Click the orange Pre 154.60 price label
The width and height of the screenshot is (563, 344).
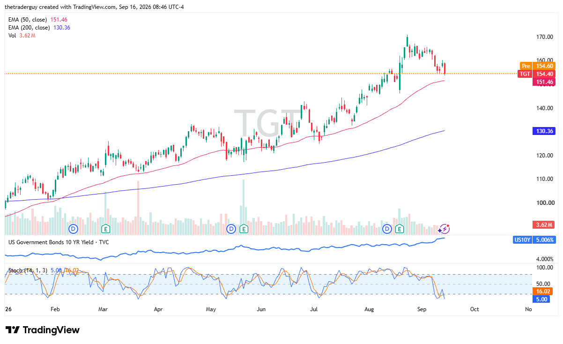click(538, 66)
